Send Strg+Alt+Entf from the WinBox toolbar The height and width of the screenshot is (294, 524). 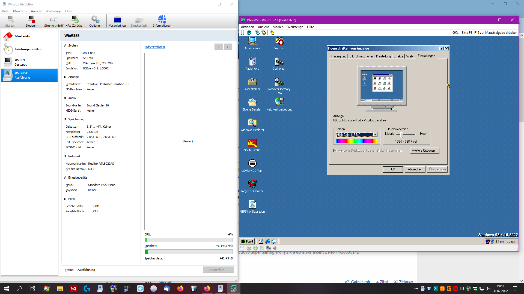(53, 21)
